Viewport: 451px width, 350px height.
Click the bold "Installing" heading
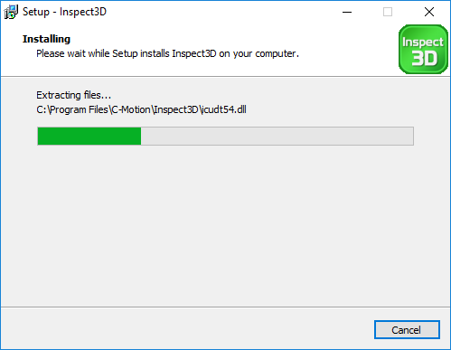tap(46, 39)
